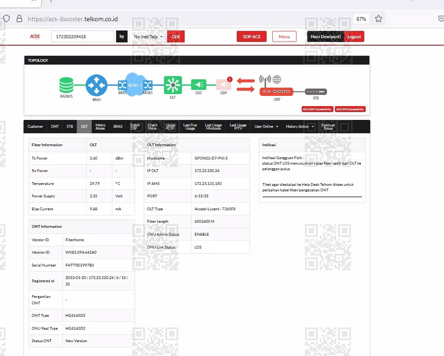Click the Version ID WKE2.094.443A0
Image resolution: width=444 pixels, height=356 pixels.
(x=81, y=252)
